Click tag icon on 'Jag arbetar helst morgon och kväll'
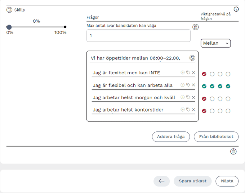Viewport: 245px width, 193px height. [188, 97]
